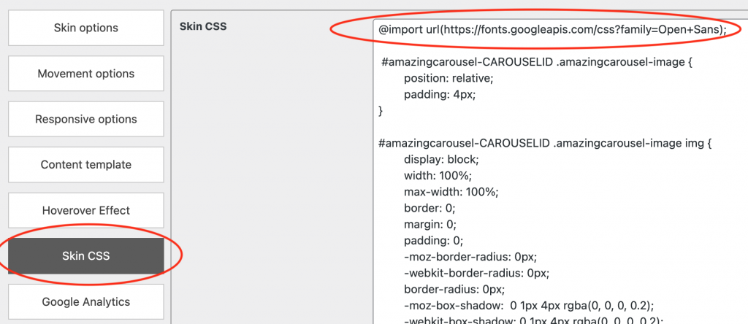Place cursor on 'margin: 0;' line

coord(430,224)
